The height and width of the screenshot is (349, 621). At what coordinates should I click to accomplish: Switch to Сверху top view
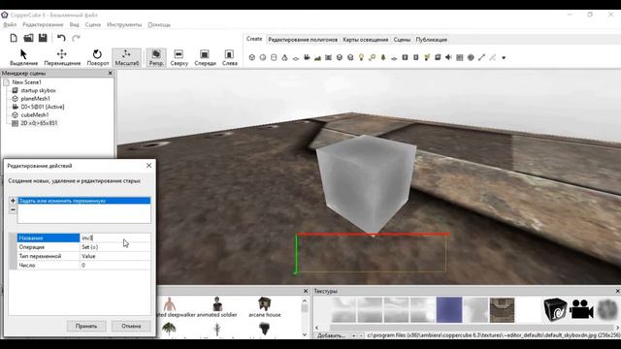tap(179, 57)
